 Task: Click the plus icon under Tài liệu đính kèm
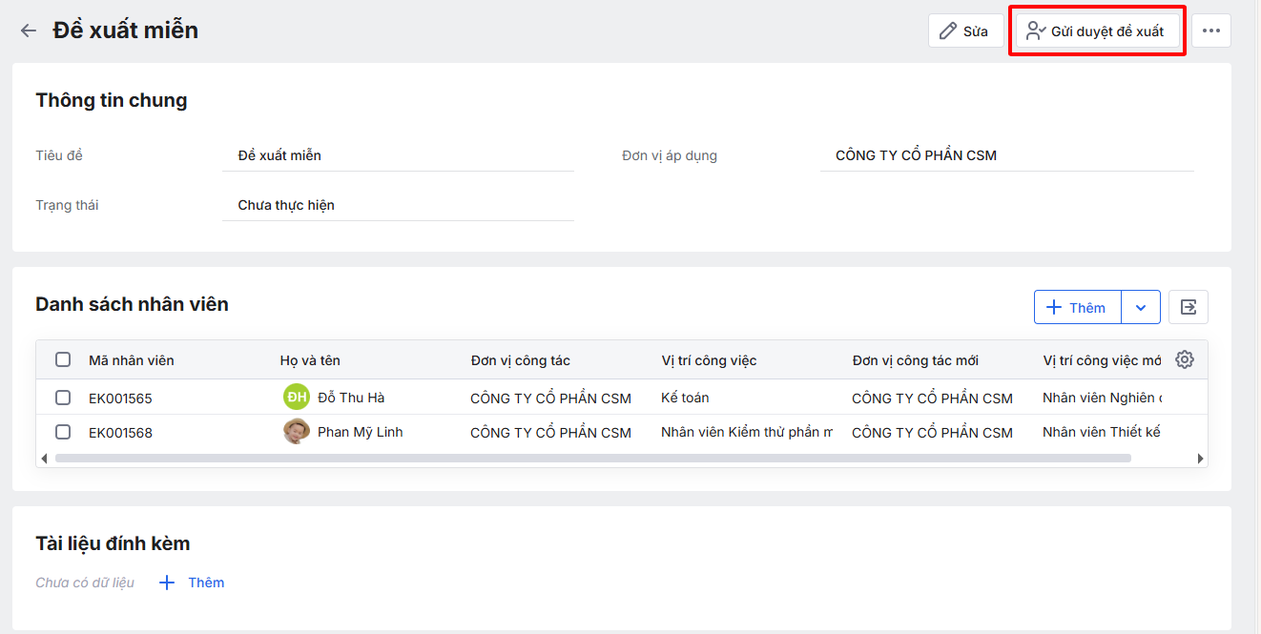click(x=167, y=583)
